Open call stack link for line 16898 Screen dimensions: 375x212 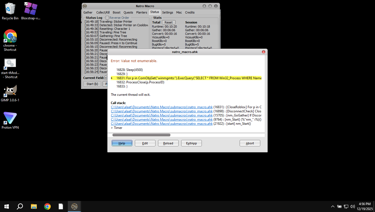coord(162,111)
